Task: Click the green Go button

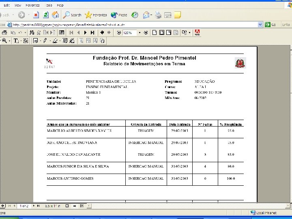Action: click(270, 25)
